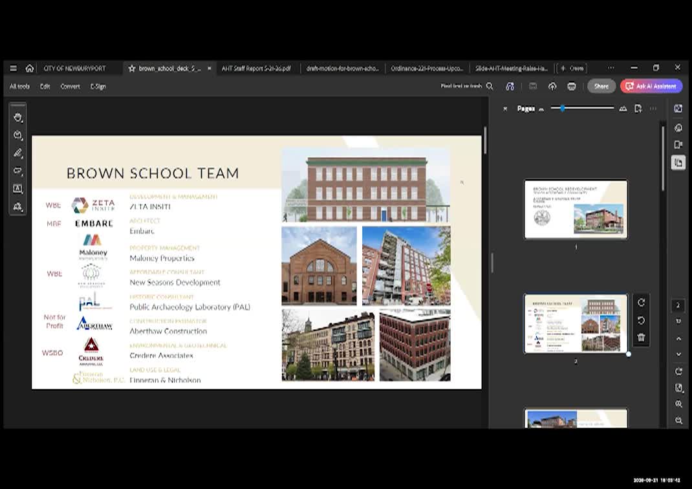Rotate page 2 clockwise
The image size is (692, 489).
[x=642, y=303]
